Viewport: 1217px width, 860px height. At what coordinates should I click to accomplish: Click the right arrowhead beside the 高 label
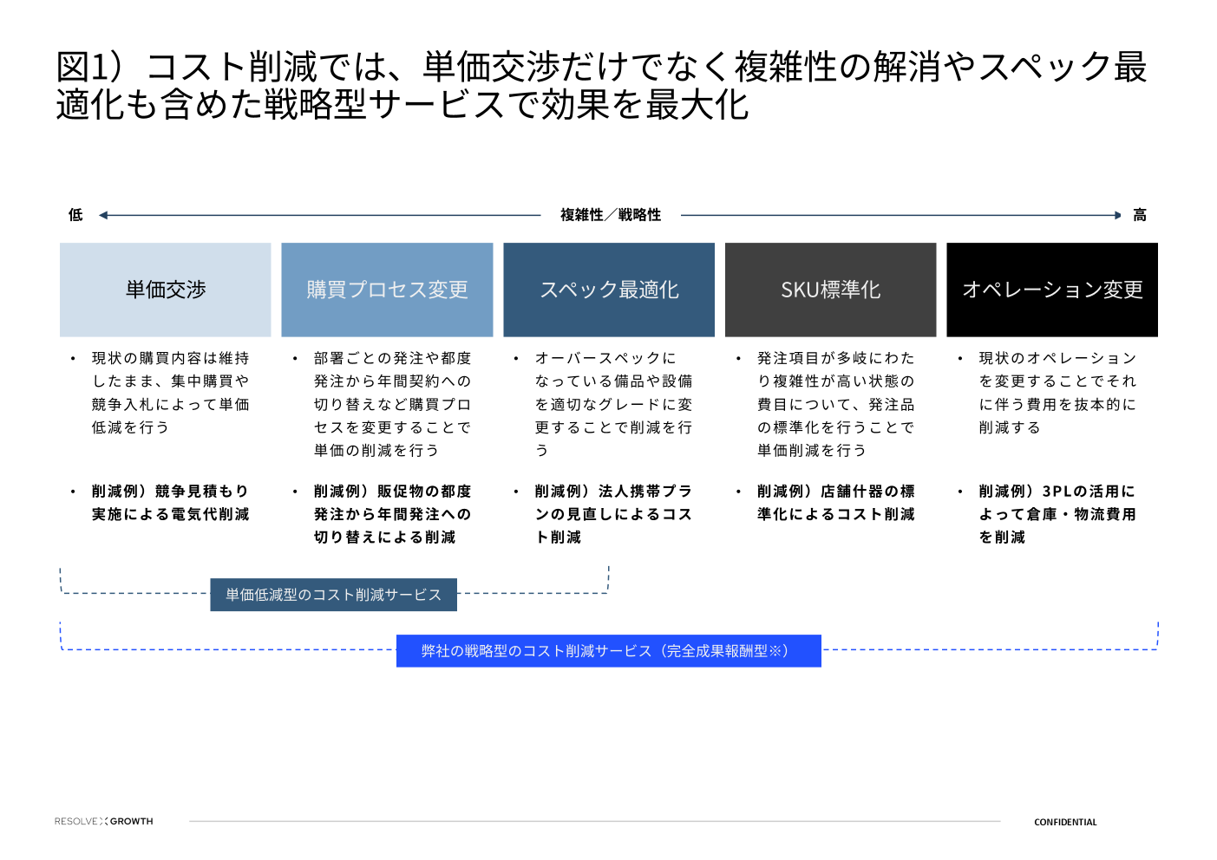pyautogui.click(x=1117, y=215)
